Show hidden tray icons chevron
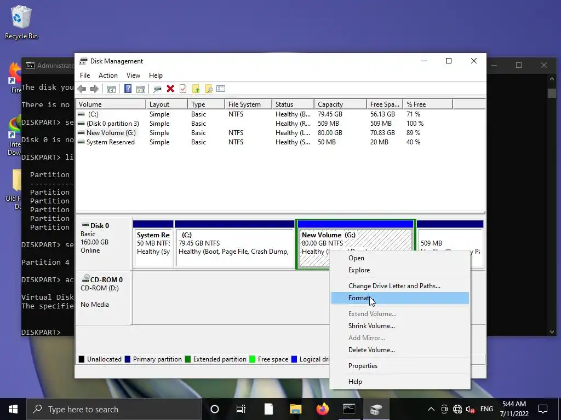This screenshot has height=420, width=561. point(431,409)
